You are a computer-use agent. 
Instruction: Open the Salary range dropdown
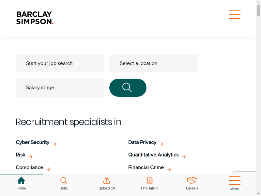60,88
